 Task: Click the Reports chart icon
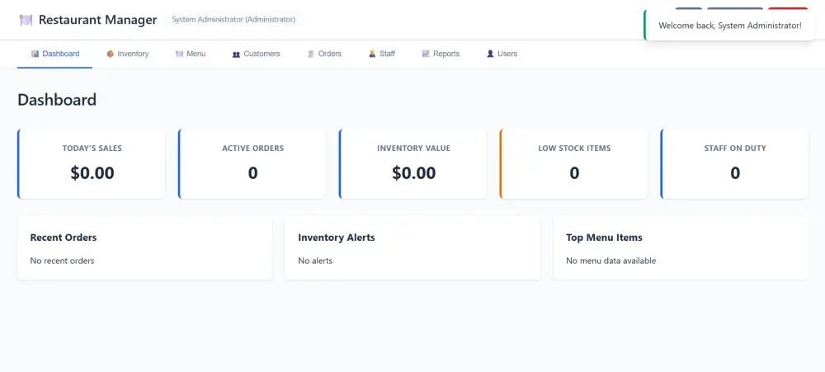coord(426,54)
